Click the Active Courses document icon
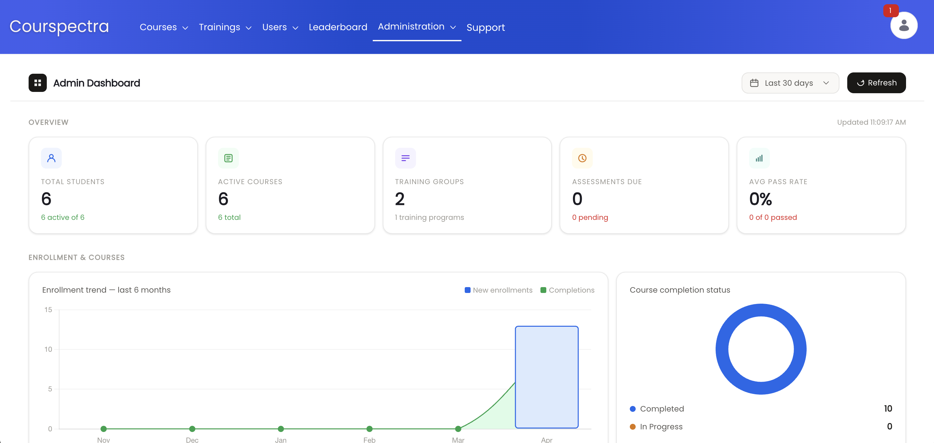The height and width of the screenshot is (443, 934). pos(228,158)
